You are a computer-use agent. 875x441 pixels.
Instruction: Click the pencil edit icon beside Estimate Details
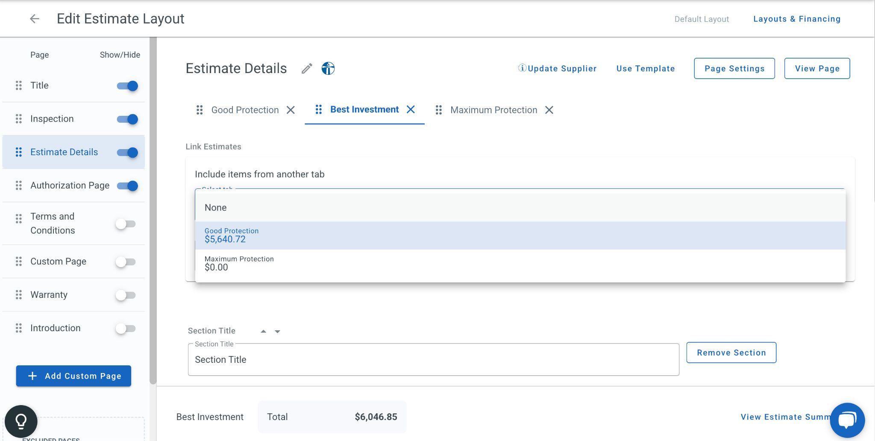click(307, 68)
